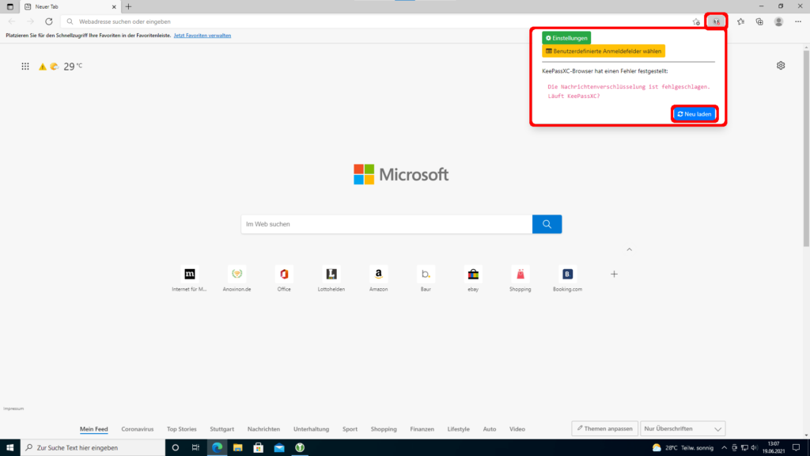Open the Favorites list icon
The height and width of the screenshot is (456, 810).
[740, 21]
